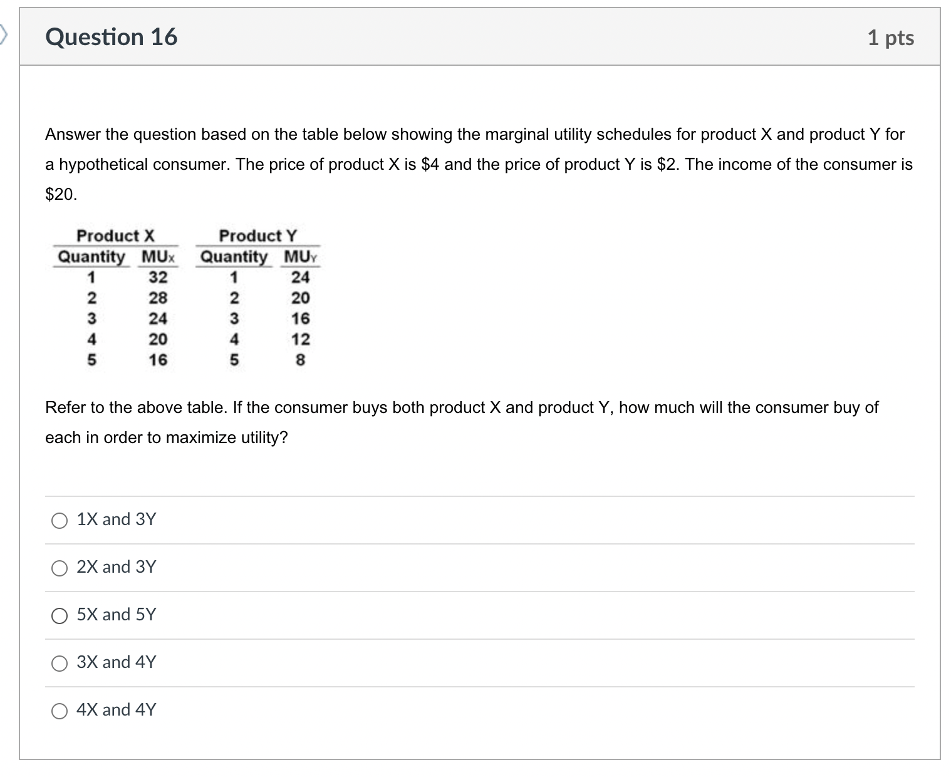Click the value 8 in the MUy column

click(x=301, y=360)
